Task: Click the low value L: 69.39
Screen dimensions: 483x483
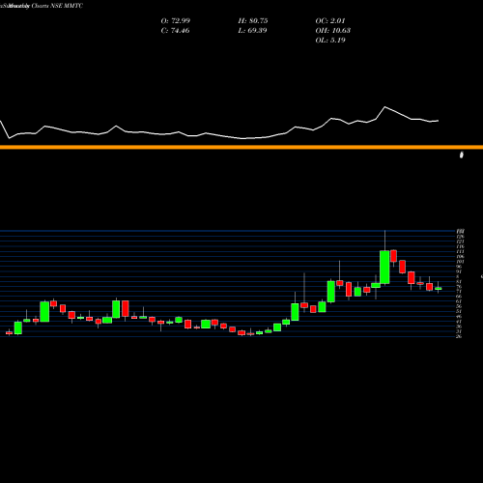Action: click(x=252, y=31)
